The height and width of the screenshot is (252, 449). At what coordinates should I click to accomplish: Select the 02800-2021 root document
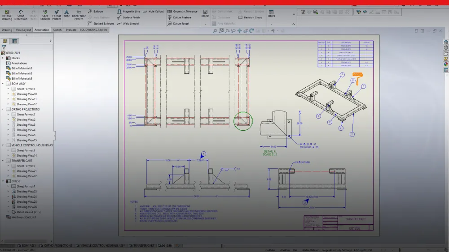(x=11, y=53)
